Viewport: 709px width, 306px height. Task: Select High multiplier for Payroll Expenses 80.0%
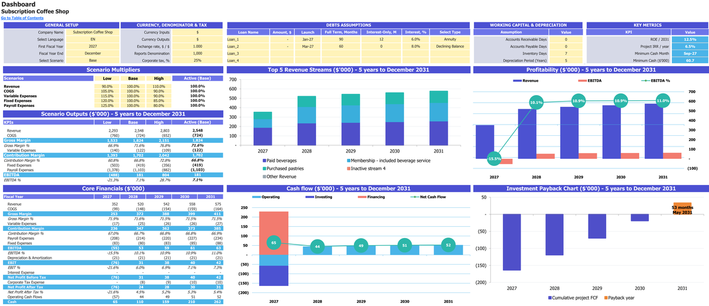pyautogui.click(x=158, y=105)
